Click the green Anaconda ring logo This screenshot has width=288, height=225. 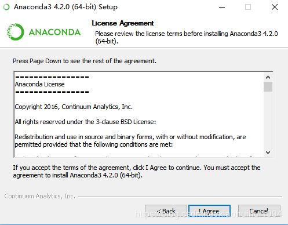tap(16, 32)
